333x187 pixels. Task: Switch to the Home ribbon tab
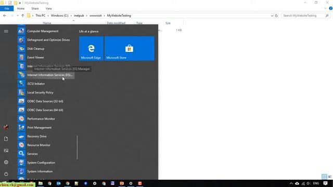[21, 8]
